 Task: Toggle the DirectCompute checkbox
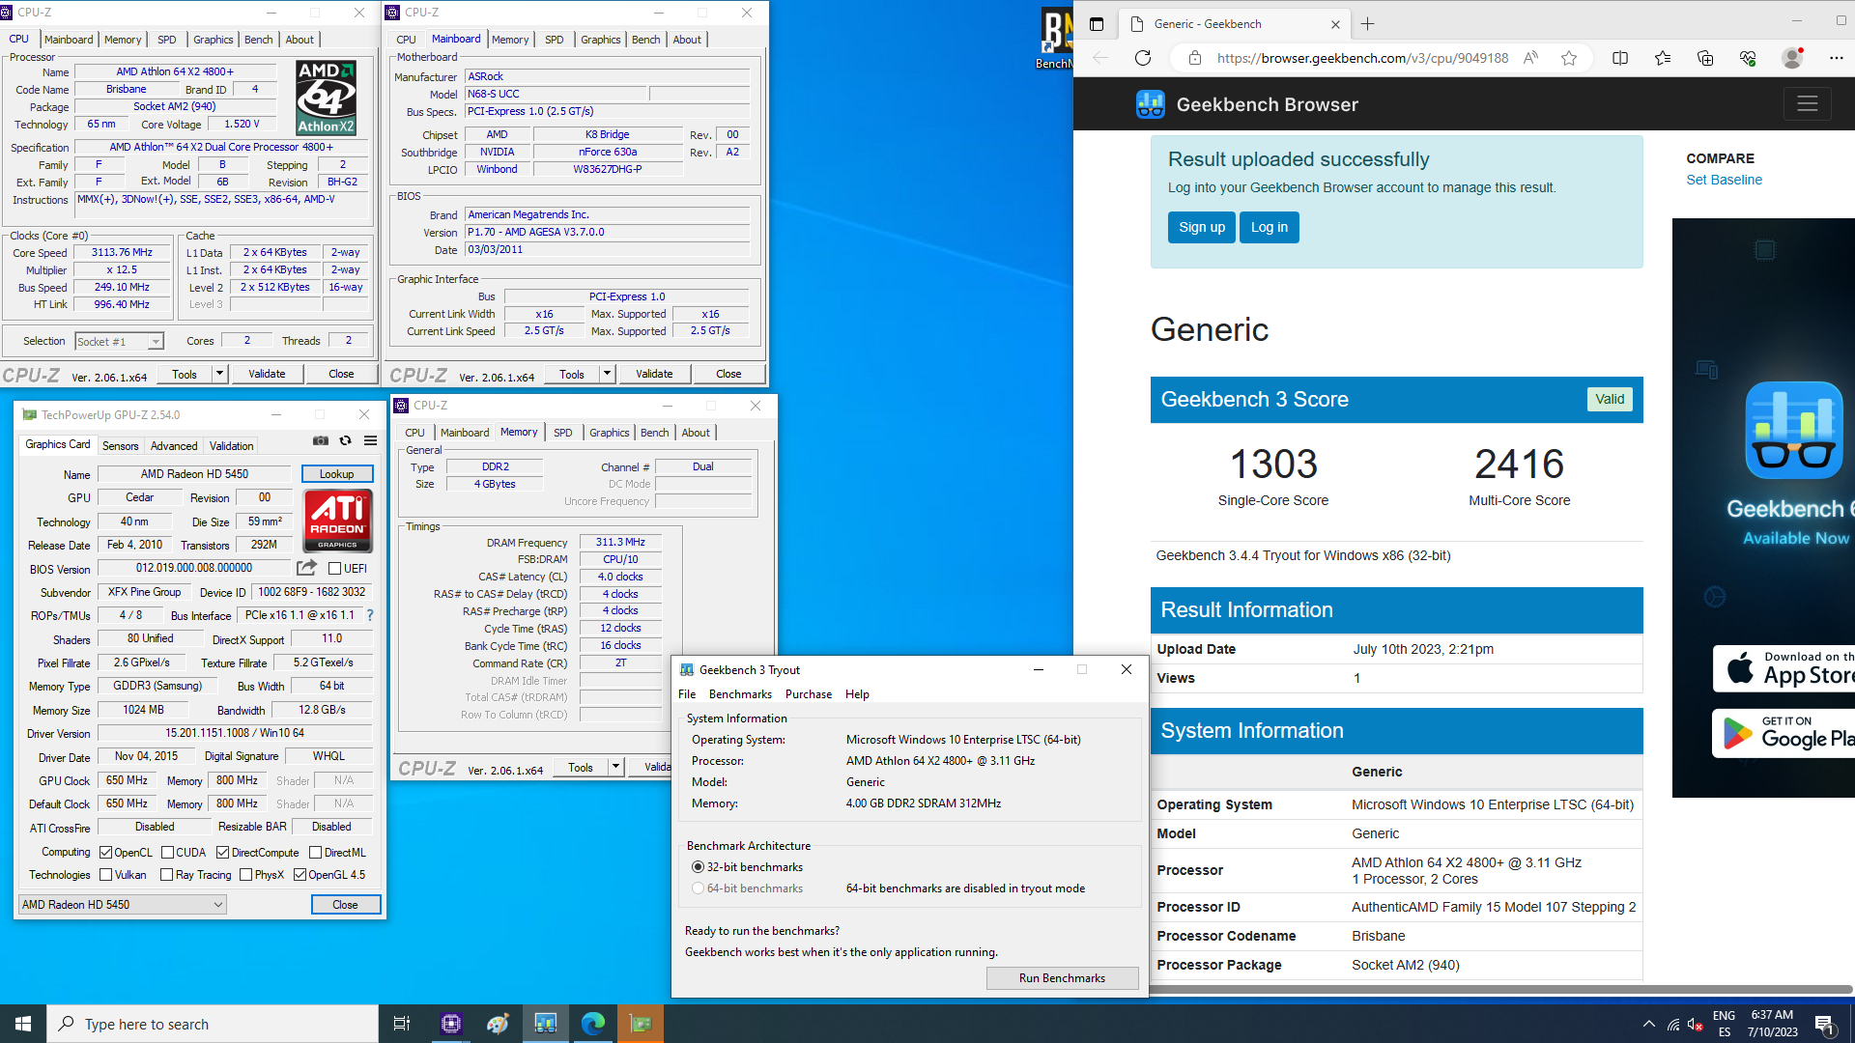(x=222, y=853)
